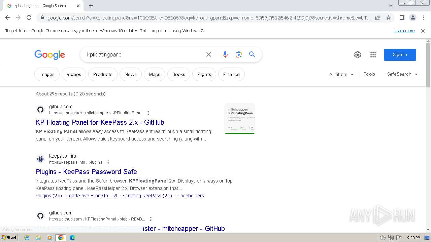Open Google quick settings gear
Image resolution: width=431 pixels, height=242 pixels.
click(358, 55)
